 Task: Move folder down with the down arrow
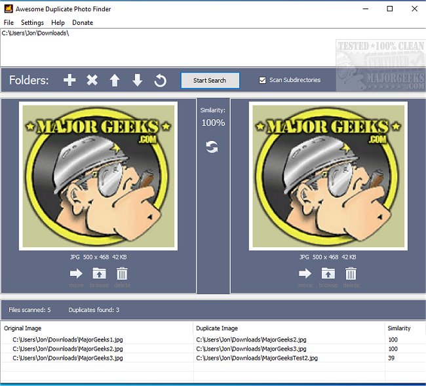[x=137, y=81]
